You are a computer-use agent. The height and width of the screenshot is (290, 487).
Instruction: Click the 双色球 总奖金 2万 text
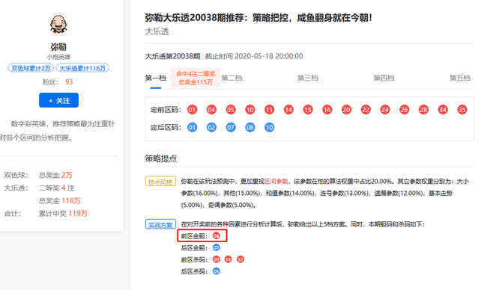pyautogui.click(x=55, y=175)
